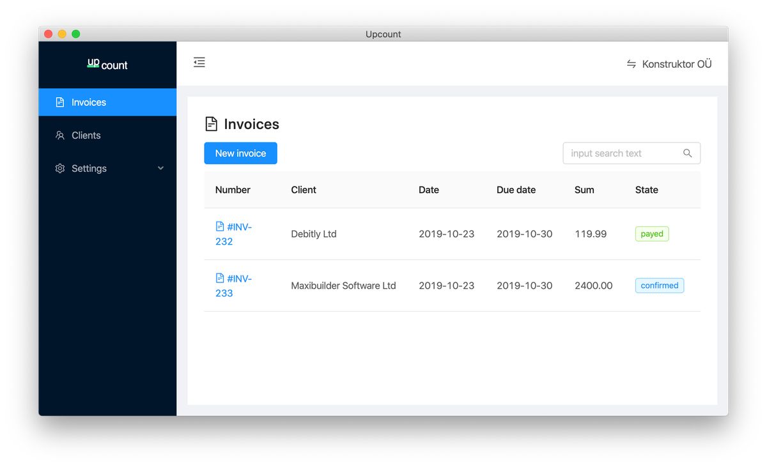The height and width of the screenshot is (467, 767).
Task: Click the payed state tag
Action: point(652,234)
